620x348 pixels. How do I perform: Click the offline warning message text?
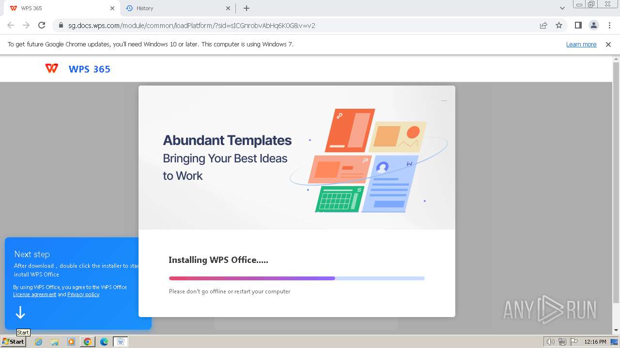(230, 291)
